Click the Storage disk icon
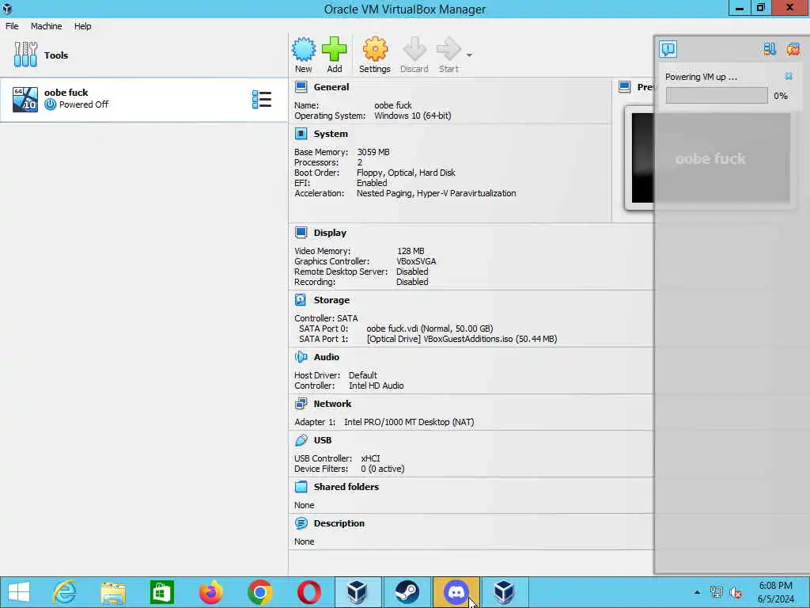 [x=301, y=300]
